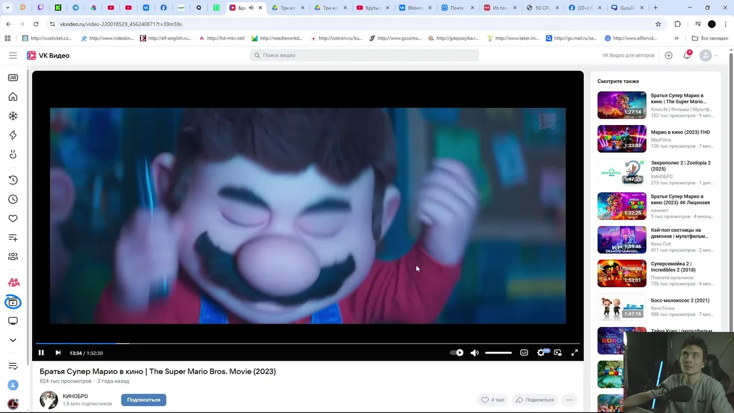The height and width of the screenshot is (413, 734).
Task: Bookmark this page with star icon
Action: click(x=658, y=24)
